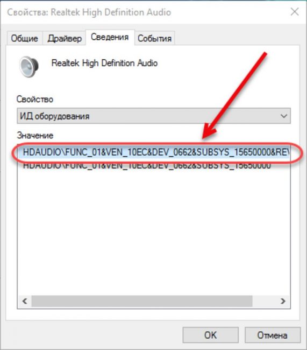Click the Отмена button

[x=273, y=335]
